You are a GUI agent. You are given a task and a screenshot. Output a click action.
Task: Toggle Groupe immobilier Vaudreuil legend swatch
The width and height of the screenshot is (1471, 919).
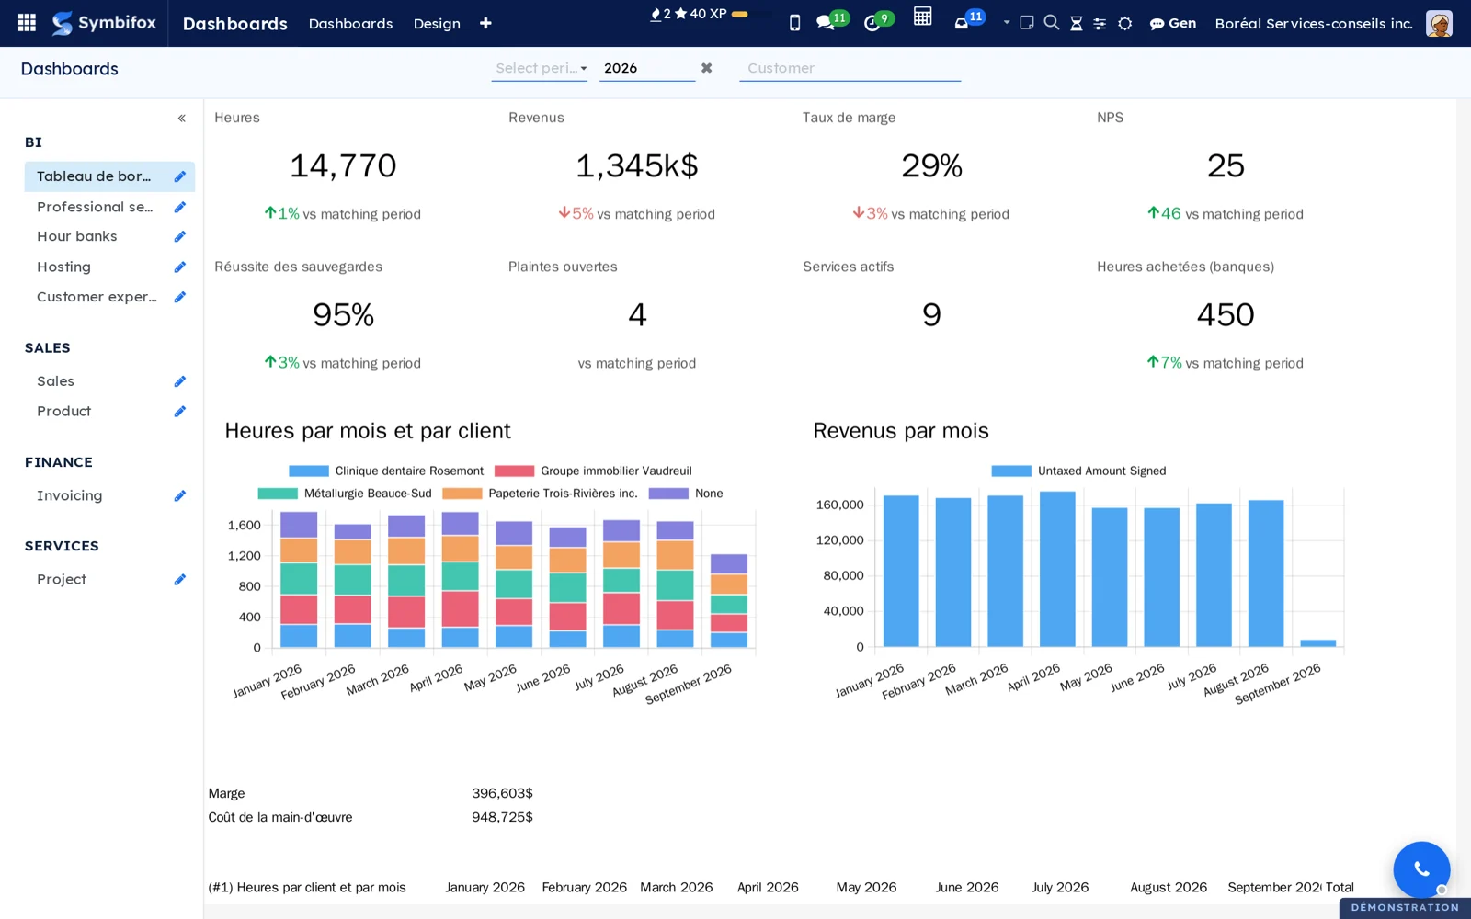pyautogui.click(x=514, y=471)
